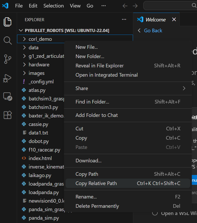197x223 pixels.
Task: Open the Explorer panel More Actions menu
Action: pyautogui.click(x=124, y=19)
